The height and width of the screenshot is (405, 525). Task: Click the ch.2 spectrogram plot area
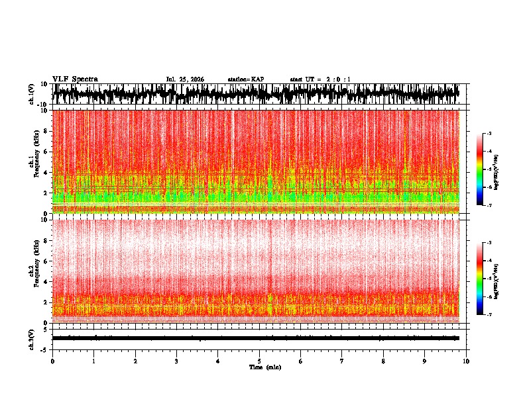[x=256, y=271]
